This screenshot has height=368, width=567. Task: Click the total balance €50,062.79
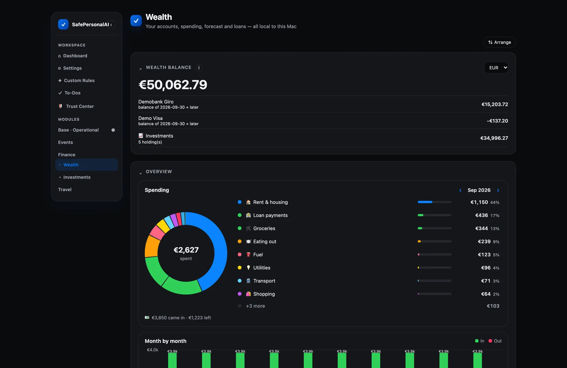click(x=173, y=85)
